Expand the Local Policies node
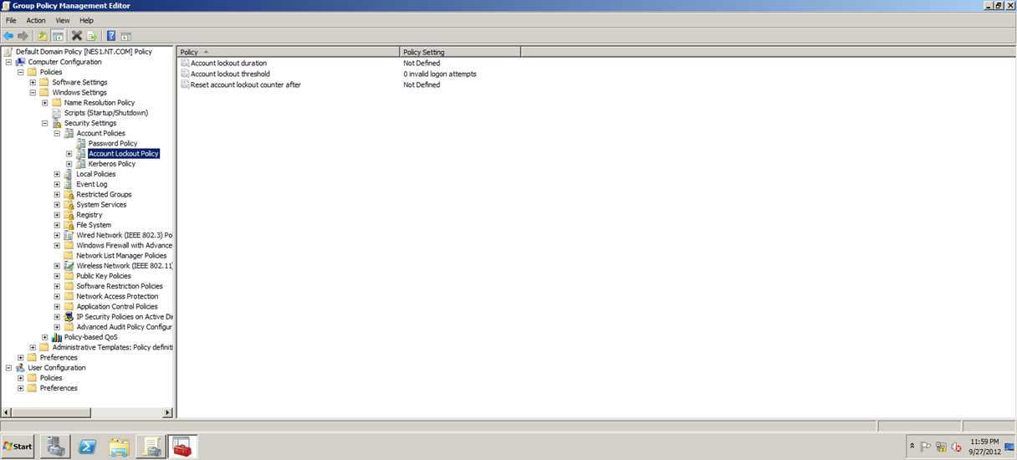 [x=57, y=174]
